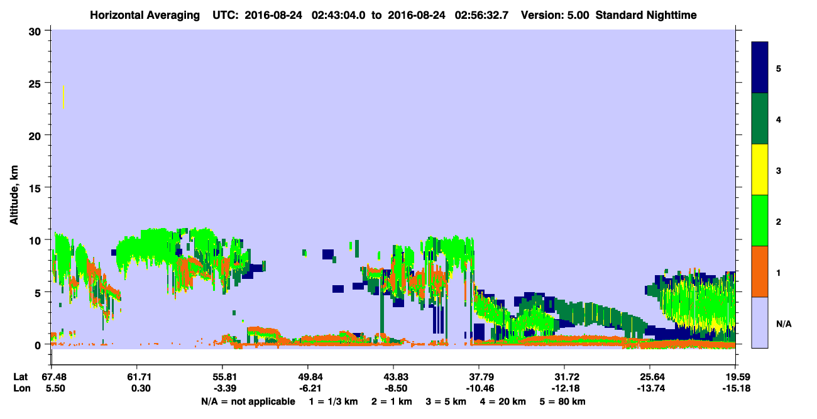Click the longitude value -10.46
Viewport: 817px width, 419px height.
coord(479,389)
